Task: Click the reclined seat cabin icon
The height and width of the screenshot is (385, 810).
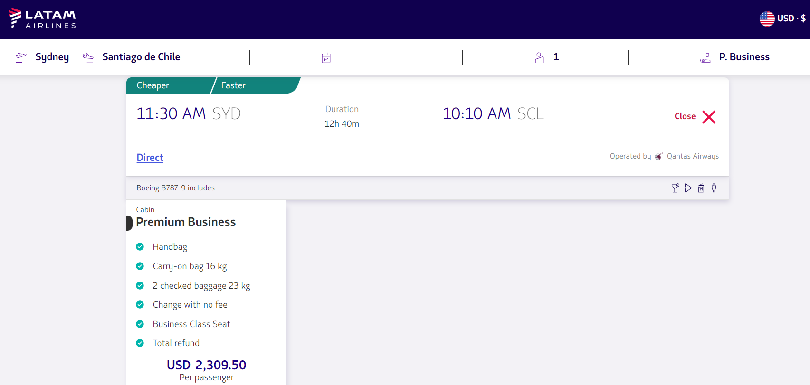Action: coord(705,58)
